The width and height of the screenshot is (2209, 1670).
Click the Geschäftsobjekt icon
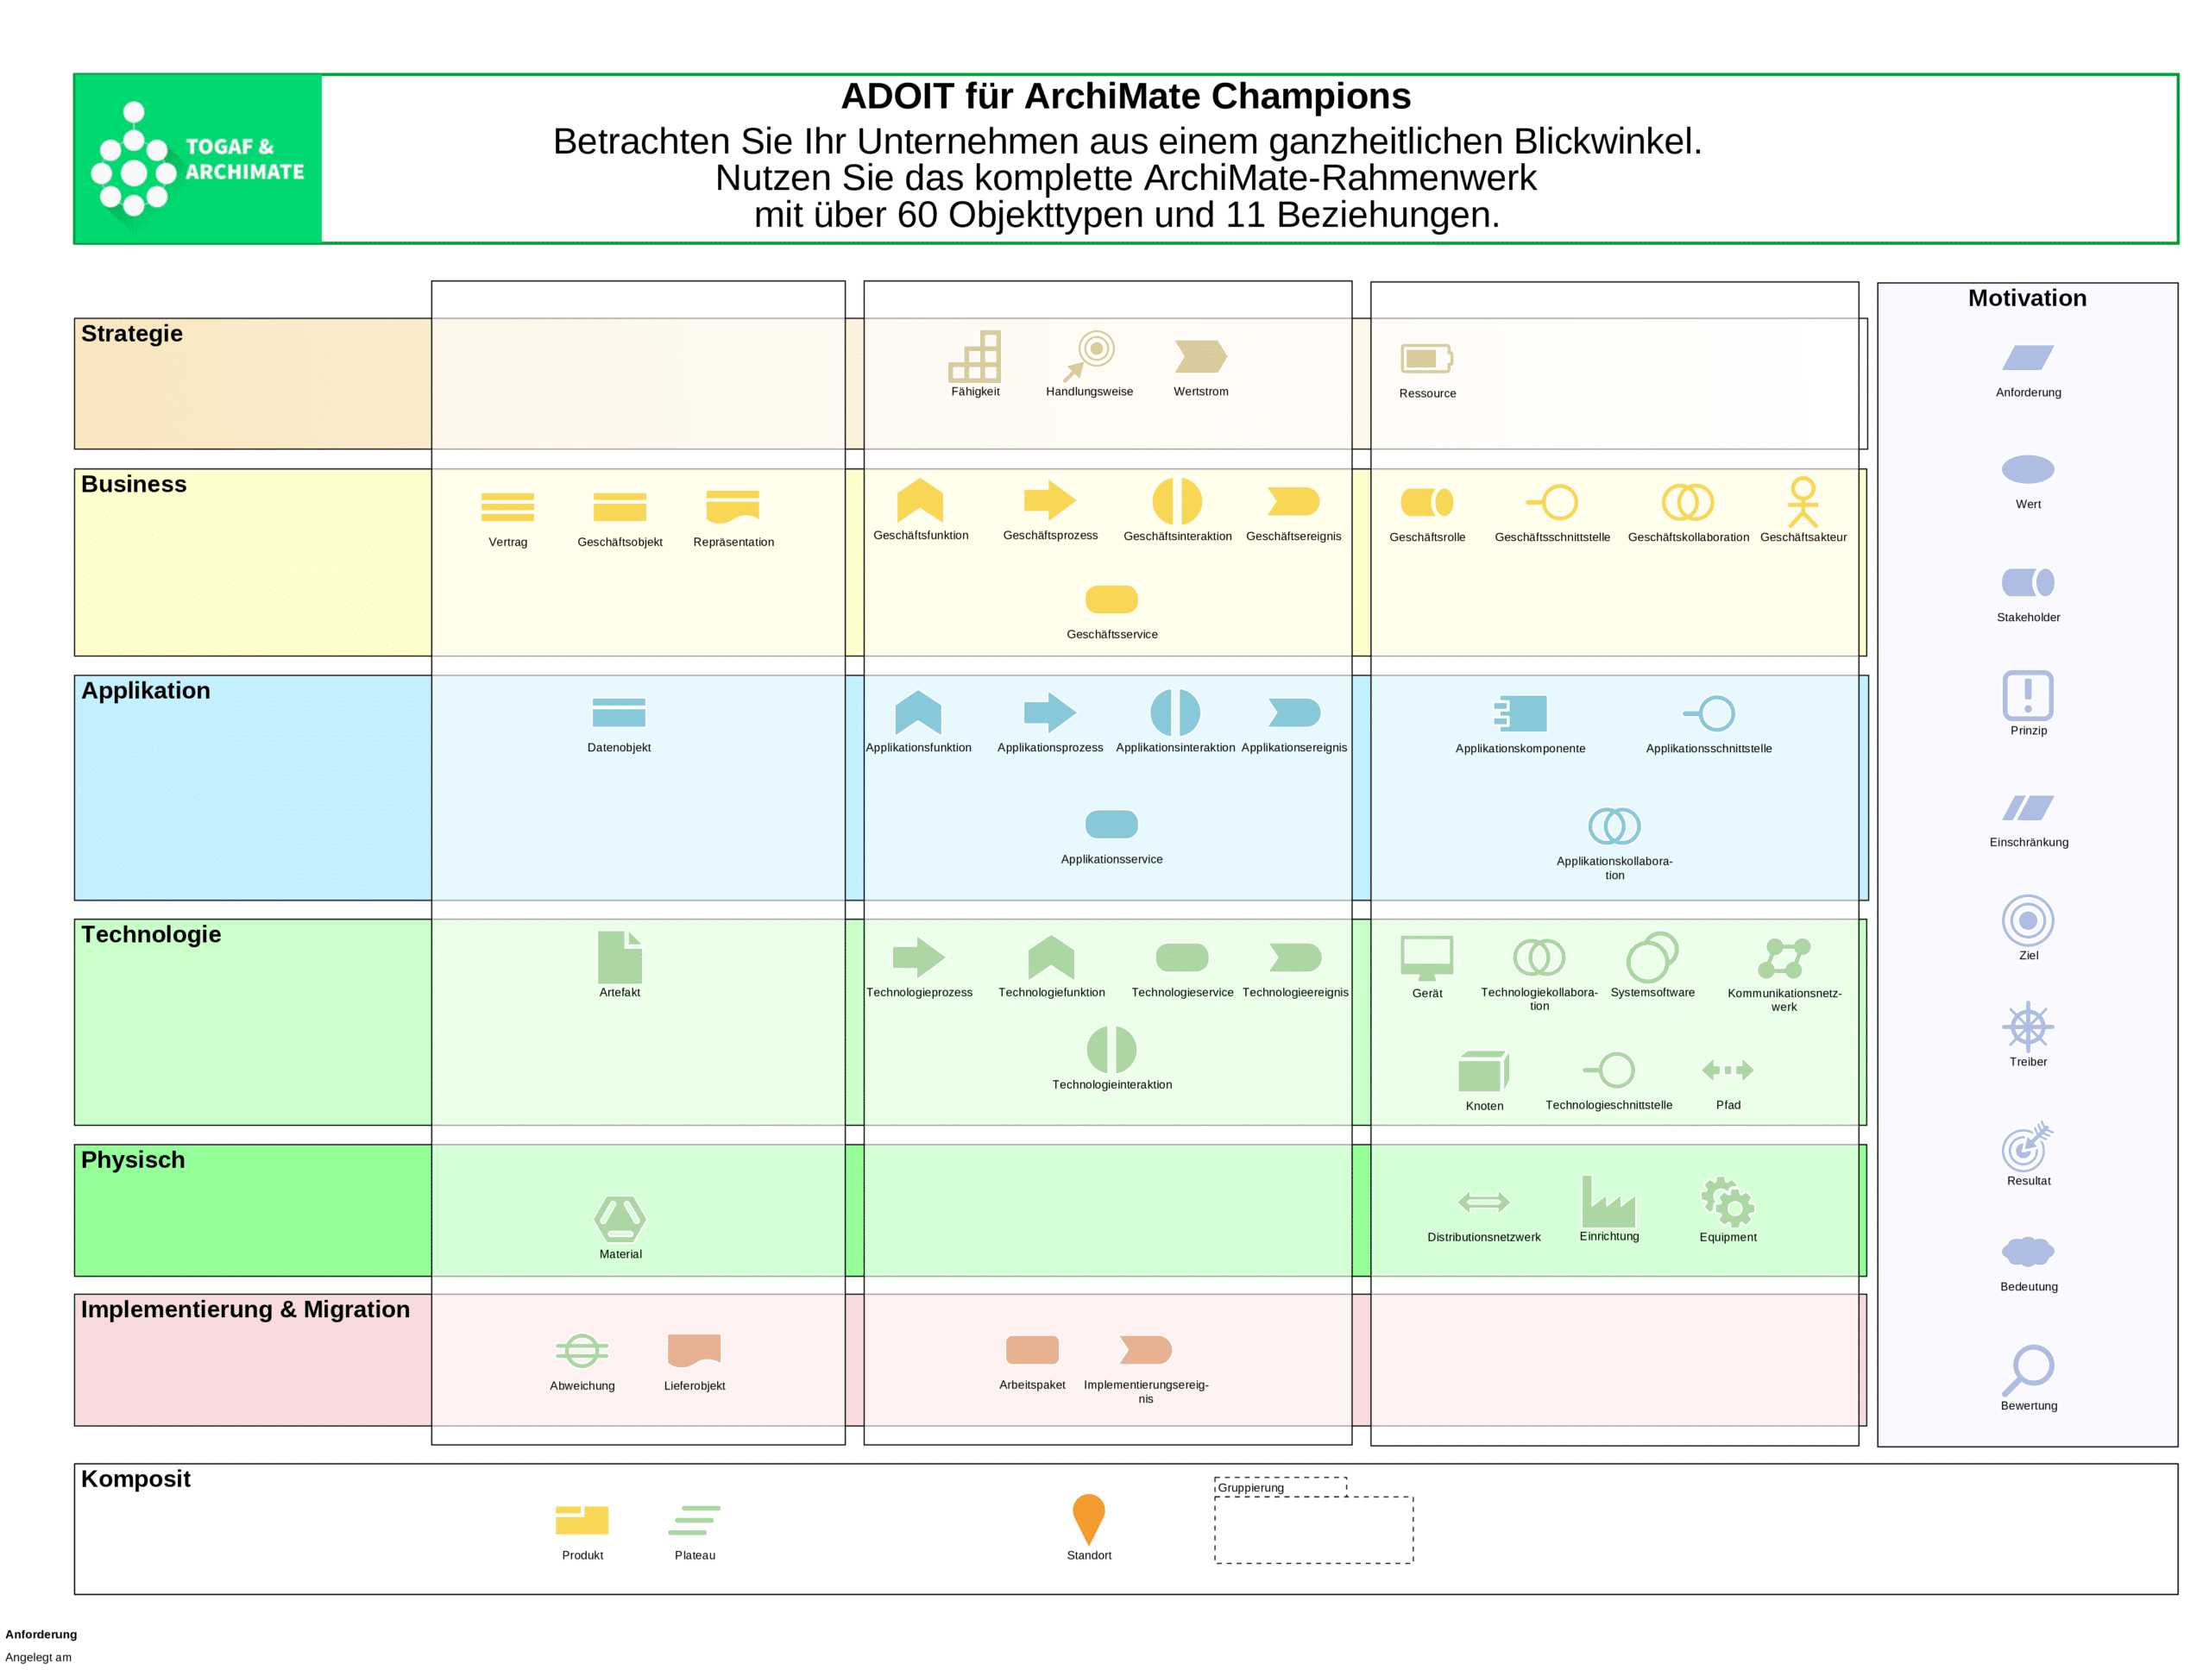coord(620,507)
